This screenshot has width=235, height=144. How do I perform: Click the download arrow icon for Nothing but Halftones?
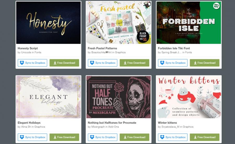click(x=125, y=137)
